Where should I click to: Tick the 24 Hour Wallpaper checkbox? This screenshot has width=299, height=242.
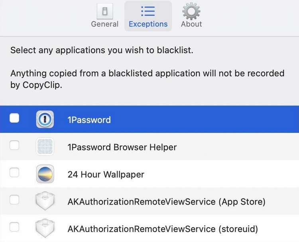(14, 173)
